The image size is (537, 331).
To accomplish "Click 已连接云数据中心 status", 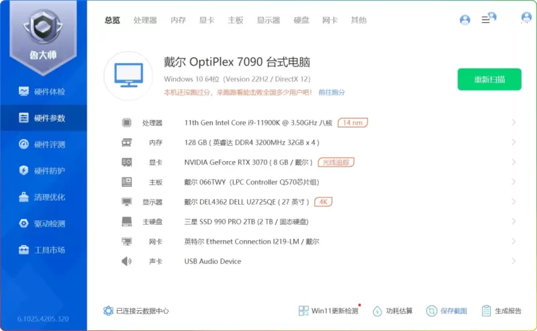I will point(136,311).
